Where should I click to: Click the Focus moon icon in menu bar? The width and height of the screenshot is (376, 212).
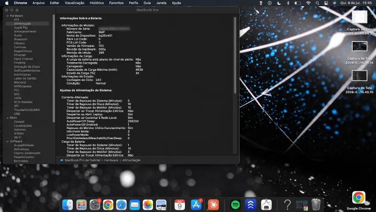[279, 3]
